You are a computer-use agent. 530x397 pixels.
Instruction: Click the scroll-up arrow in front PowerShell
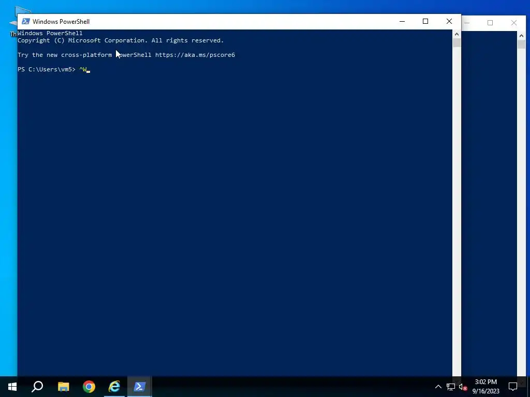point(457,34)
